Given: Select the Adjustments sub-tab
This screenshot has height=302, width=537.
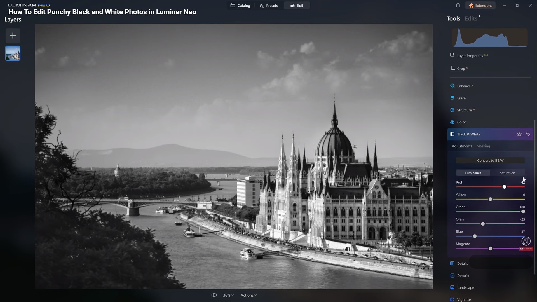Looking at the screenshot, I should click(x=462, y=146).
